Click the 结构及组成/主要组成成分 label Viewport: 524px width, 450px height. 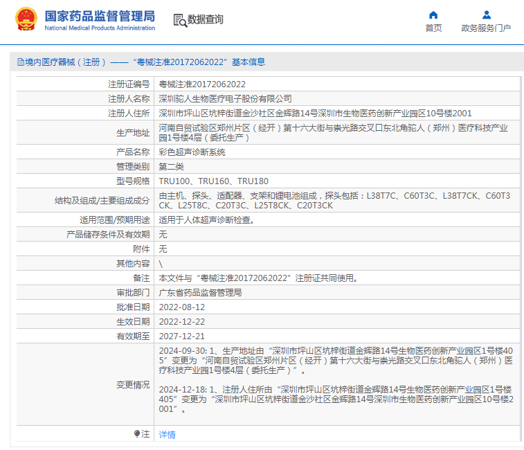coord(102,201)
